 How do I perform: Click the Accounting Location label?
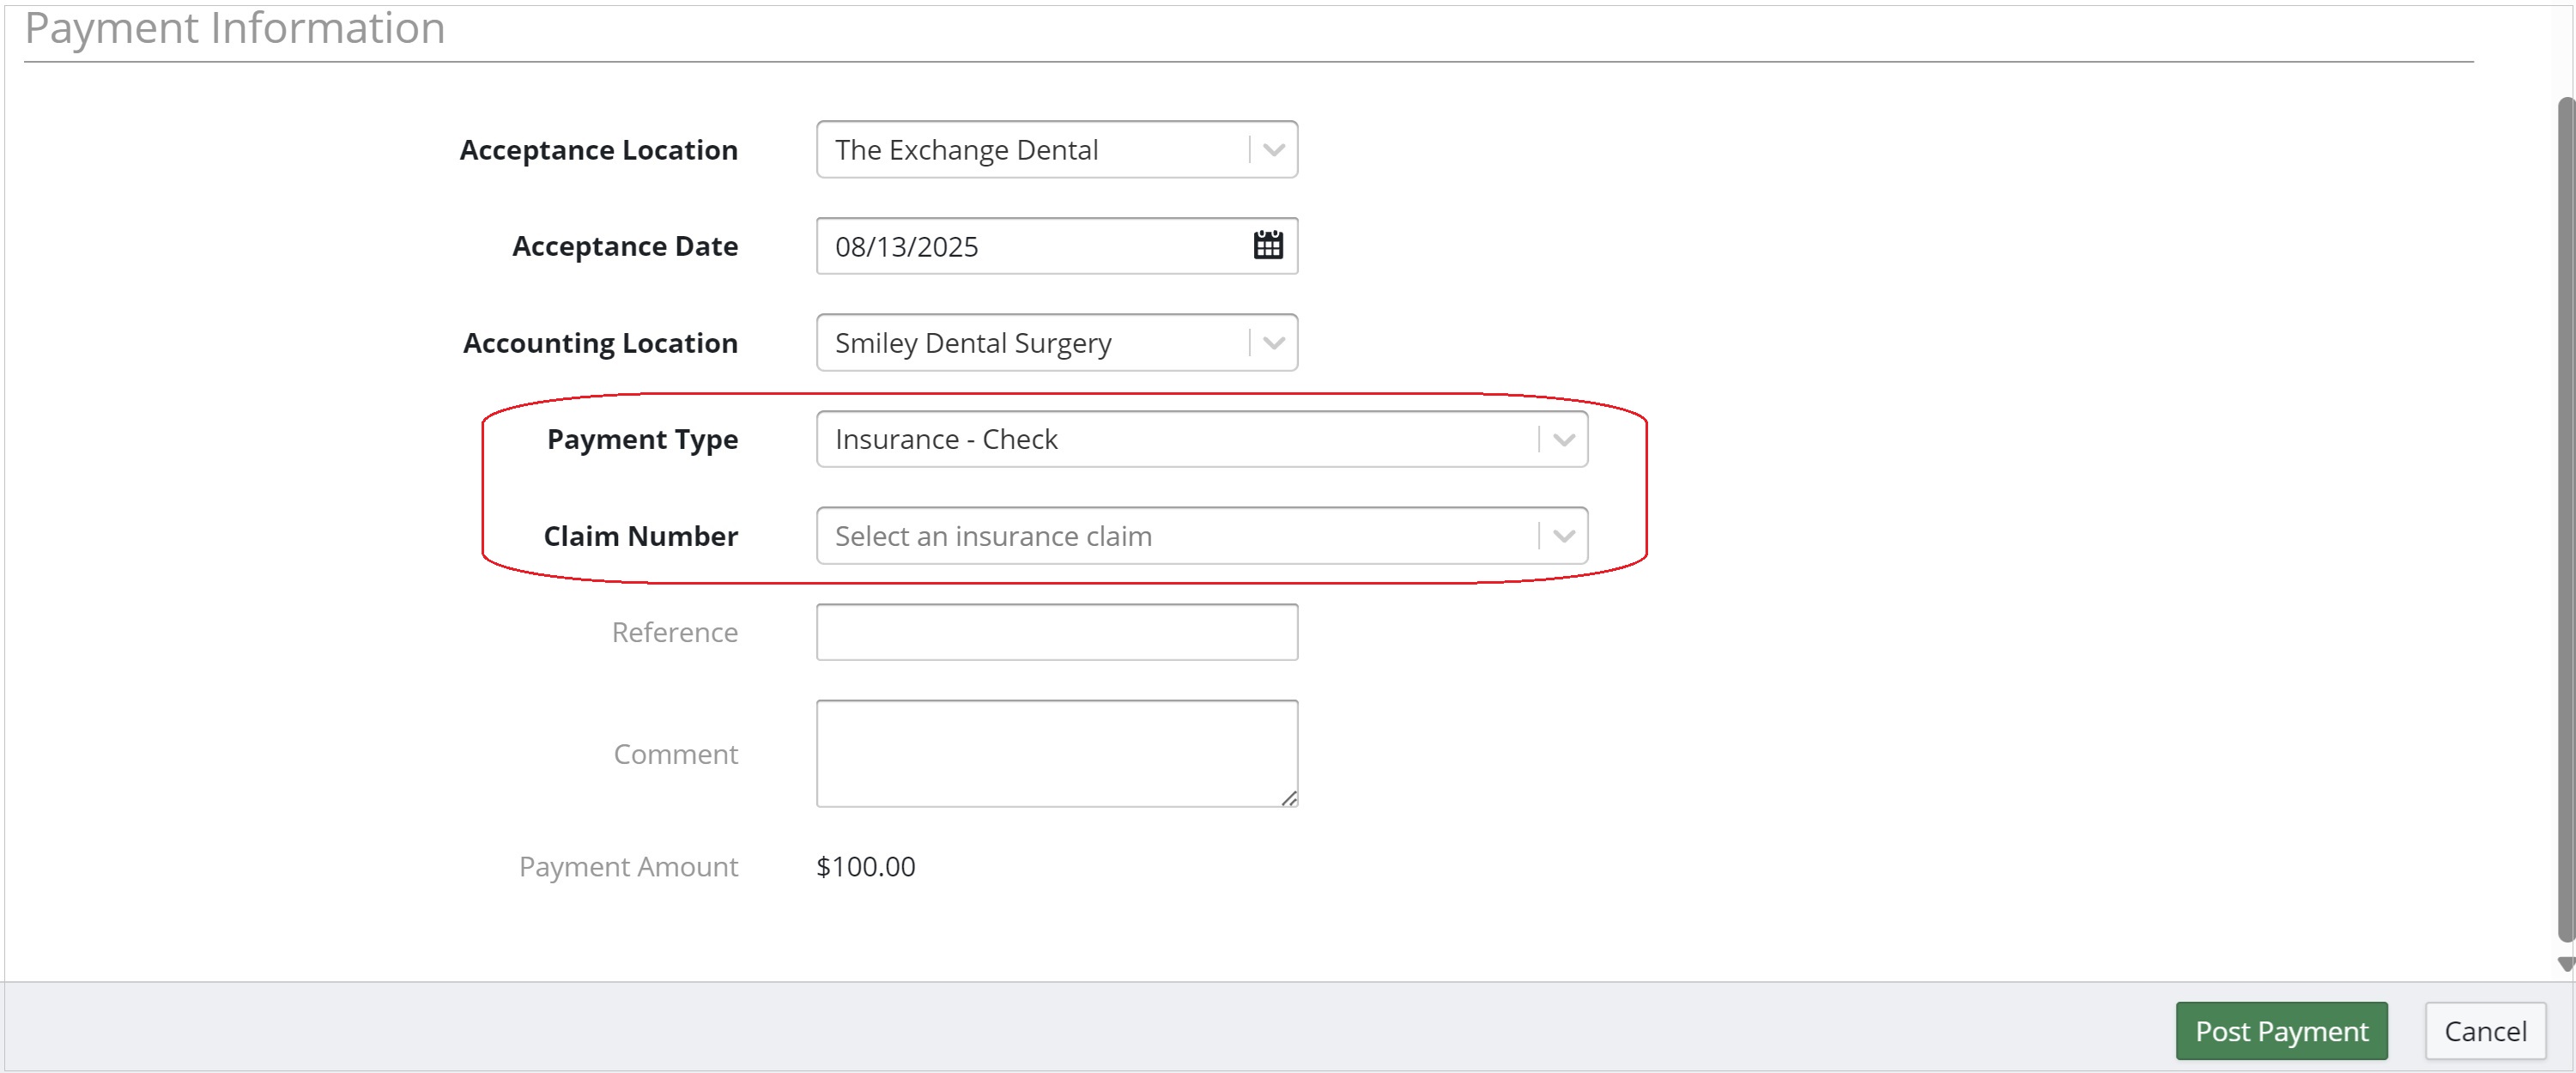coord(600,343)
